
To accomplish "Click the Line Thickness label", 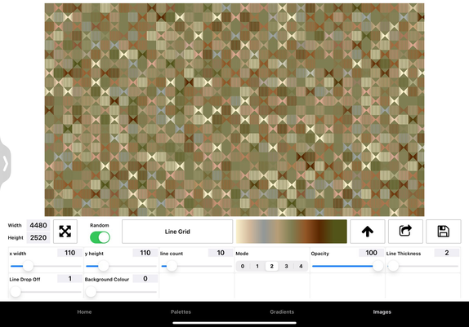I will point(404,254).
